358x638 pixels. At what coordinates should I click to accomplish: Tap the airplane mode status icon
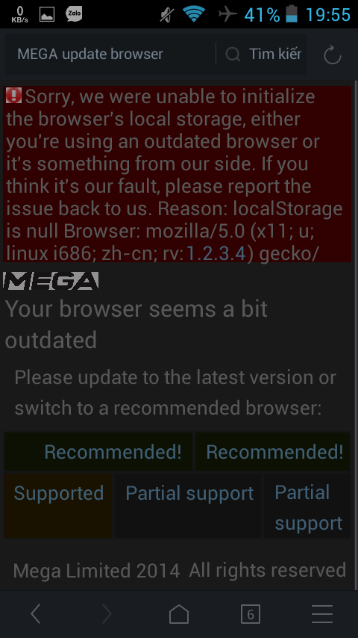(x=227, y=14)
